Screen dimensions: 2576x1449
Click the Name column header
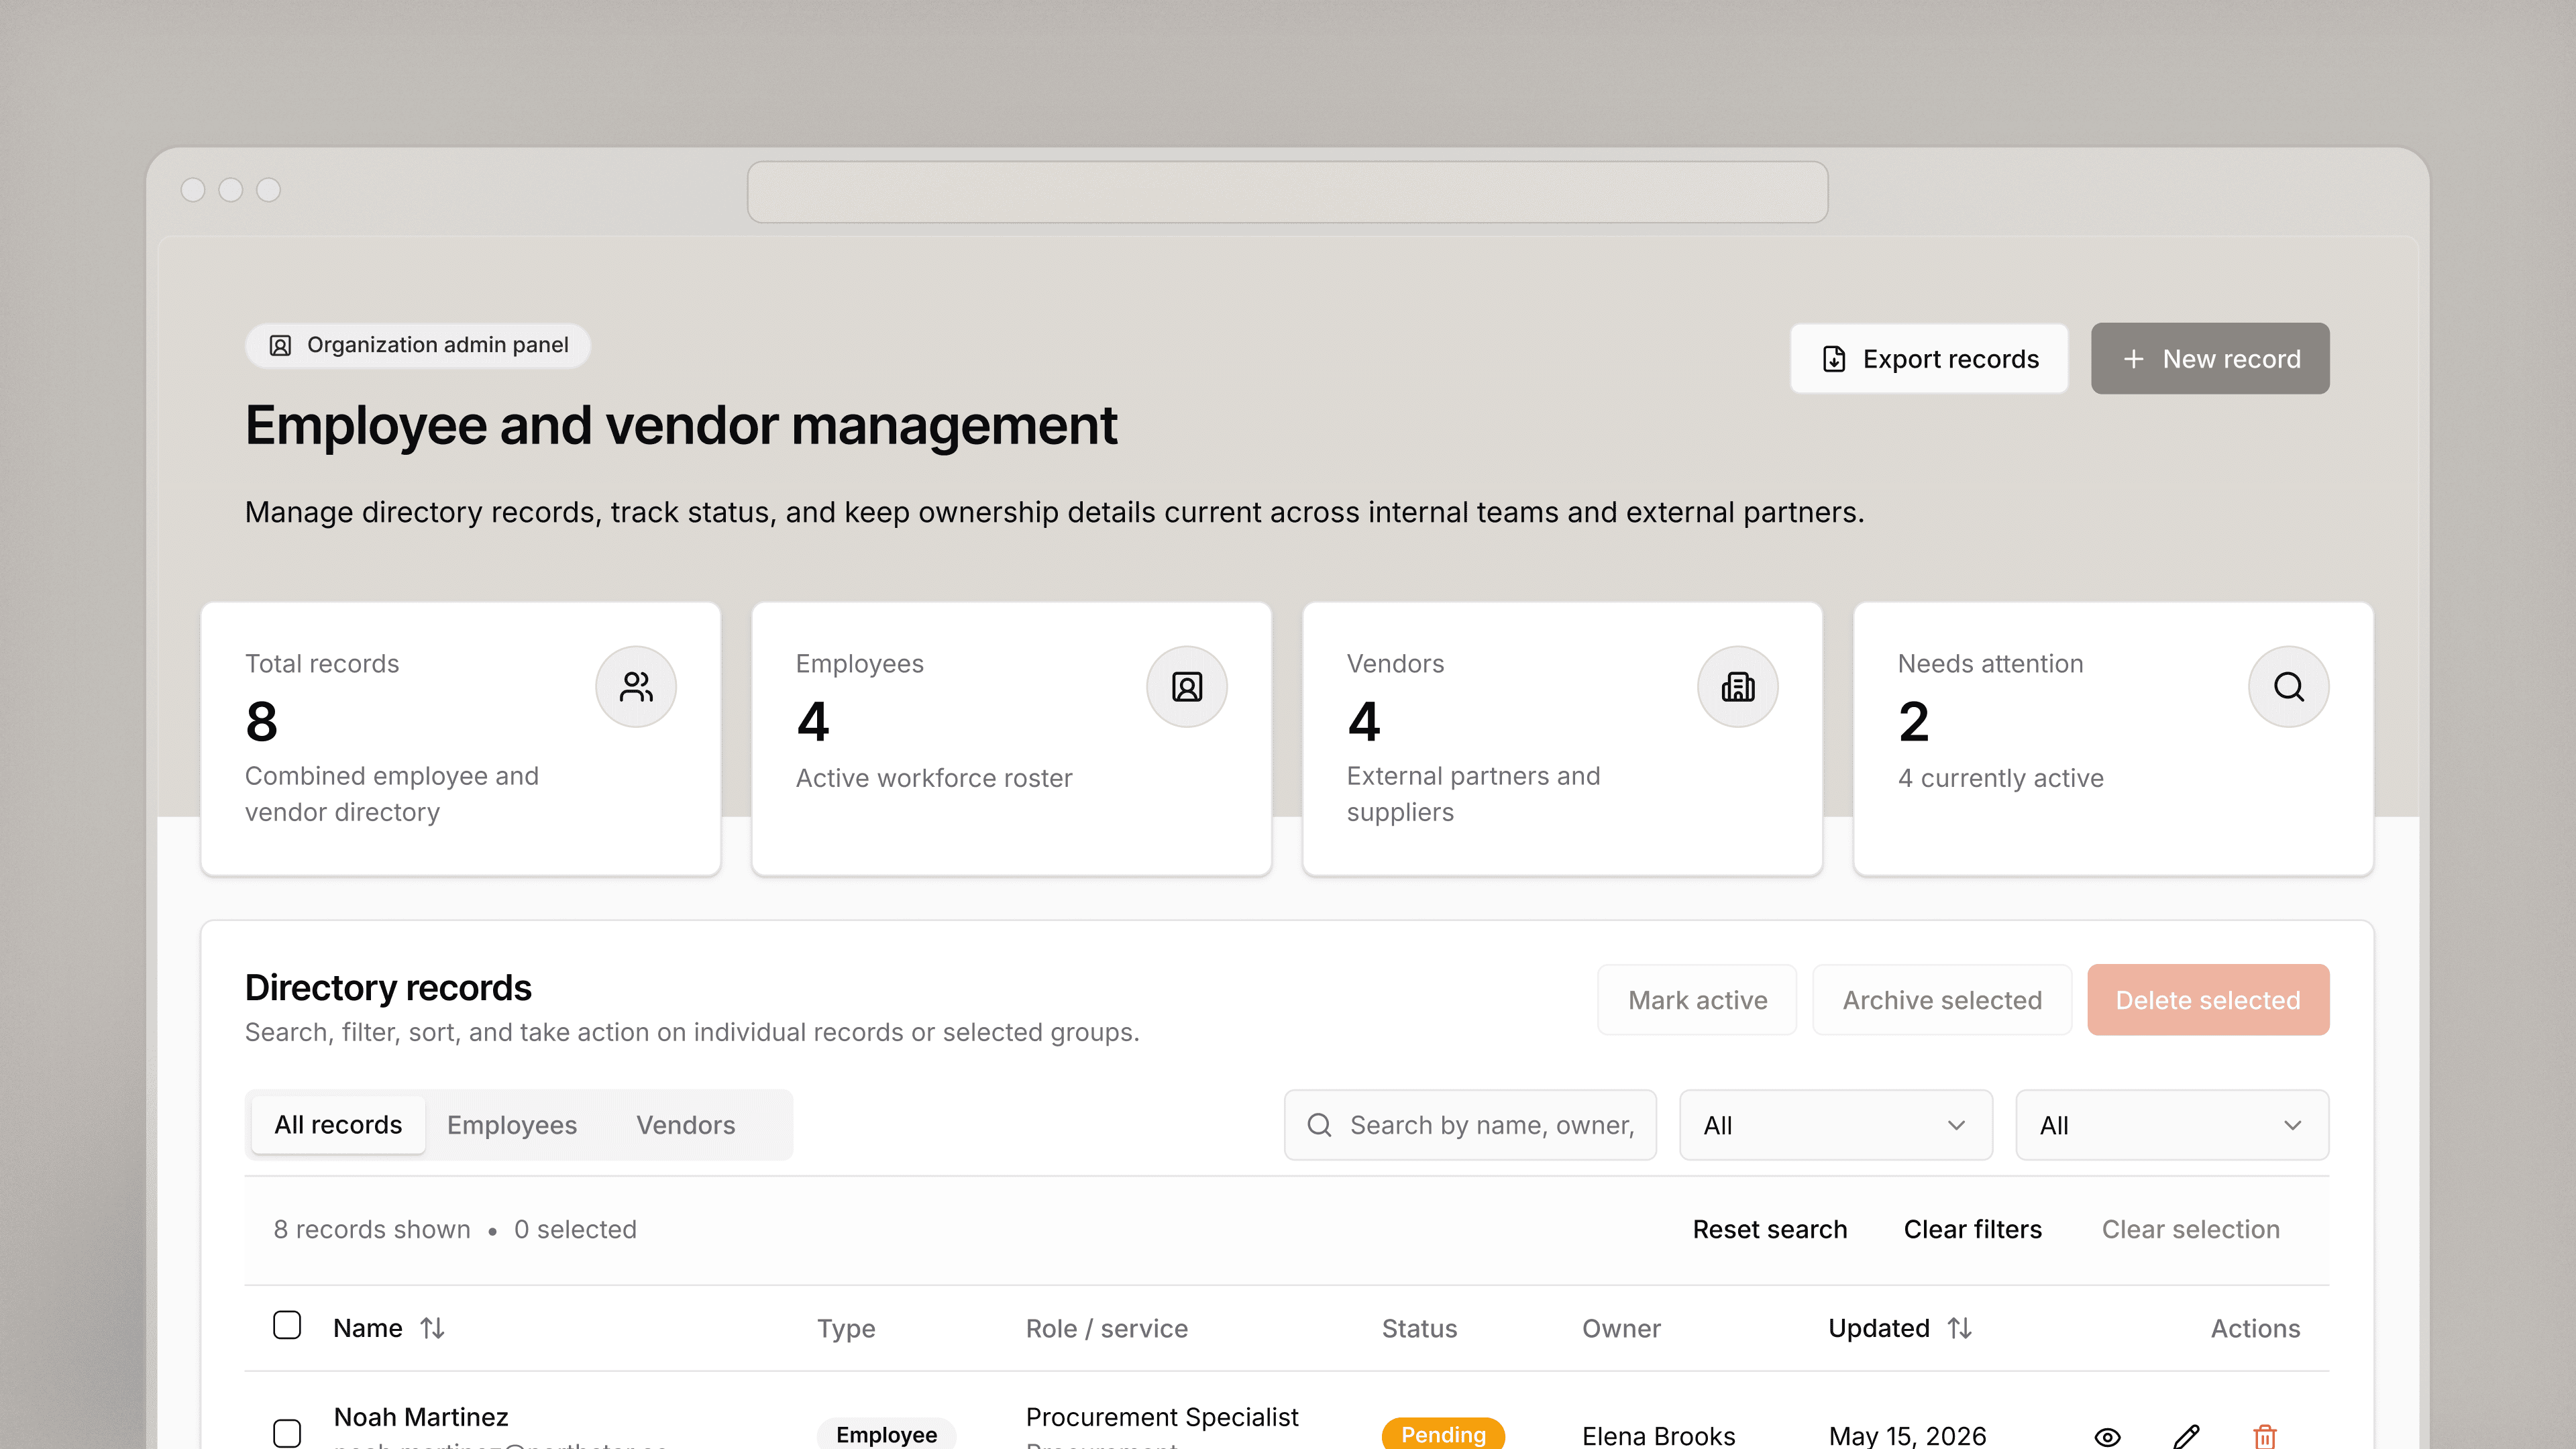[368, 1328]
